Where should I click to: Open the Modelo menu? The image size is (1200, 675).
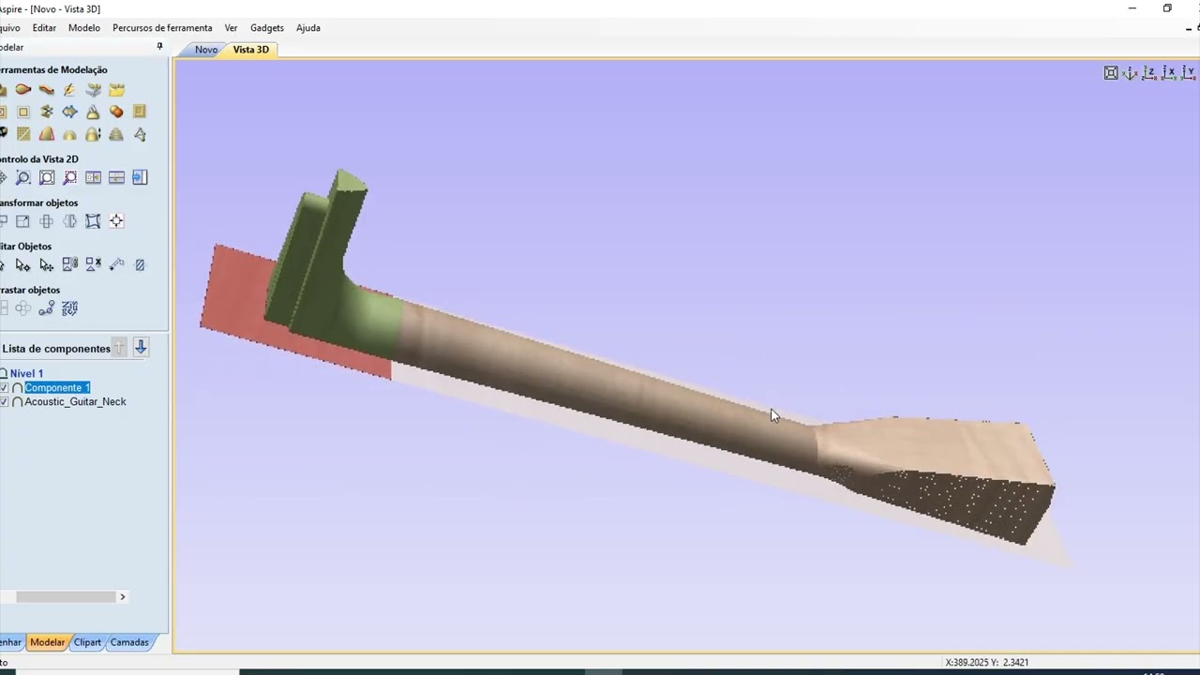point(84,28)
